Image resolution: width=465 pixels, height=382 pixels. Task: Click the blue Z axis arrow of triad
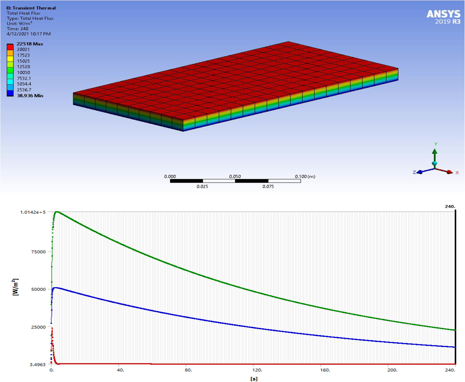425,171
